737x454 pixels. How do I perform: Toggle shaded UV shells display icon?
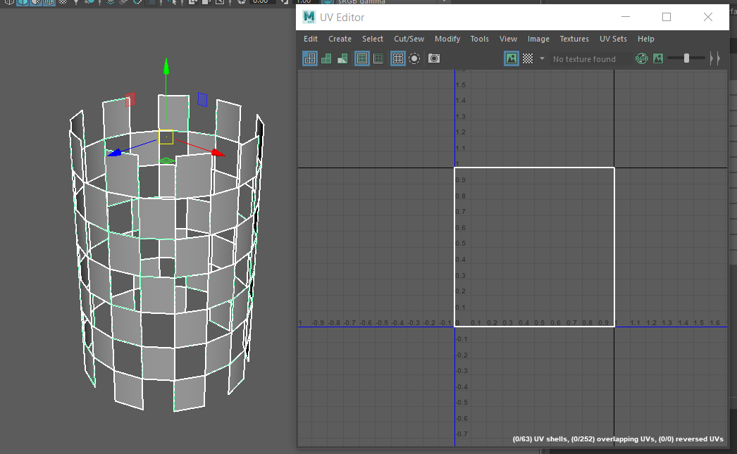[x=326, y=58]
